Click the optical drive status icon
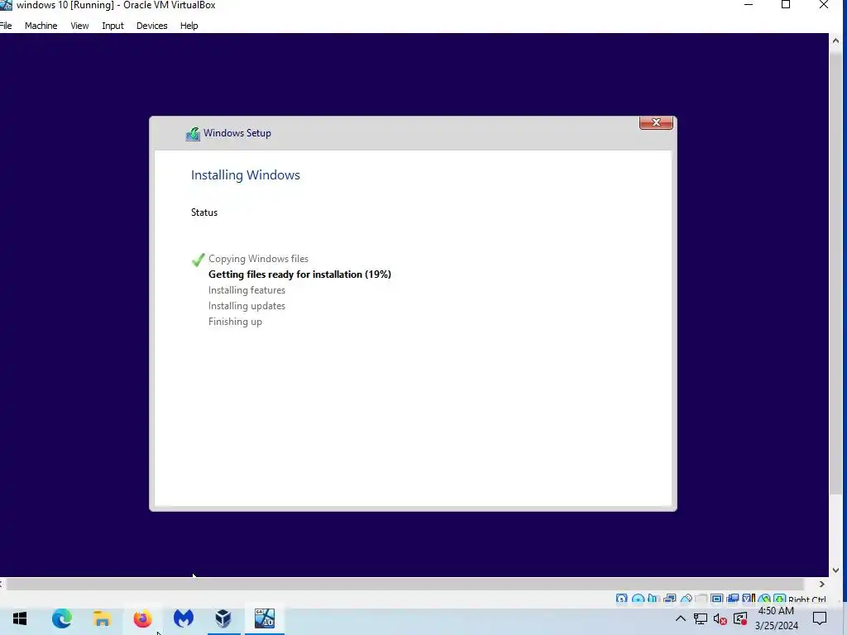The height and width of the screenshot is (635, 847). click(638, 599)
